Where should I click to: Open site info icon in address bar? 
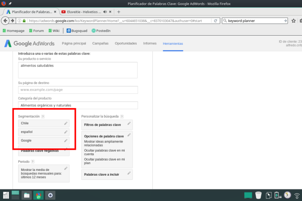[x=19, y=21]
